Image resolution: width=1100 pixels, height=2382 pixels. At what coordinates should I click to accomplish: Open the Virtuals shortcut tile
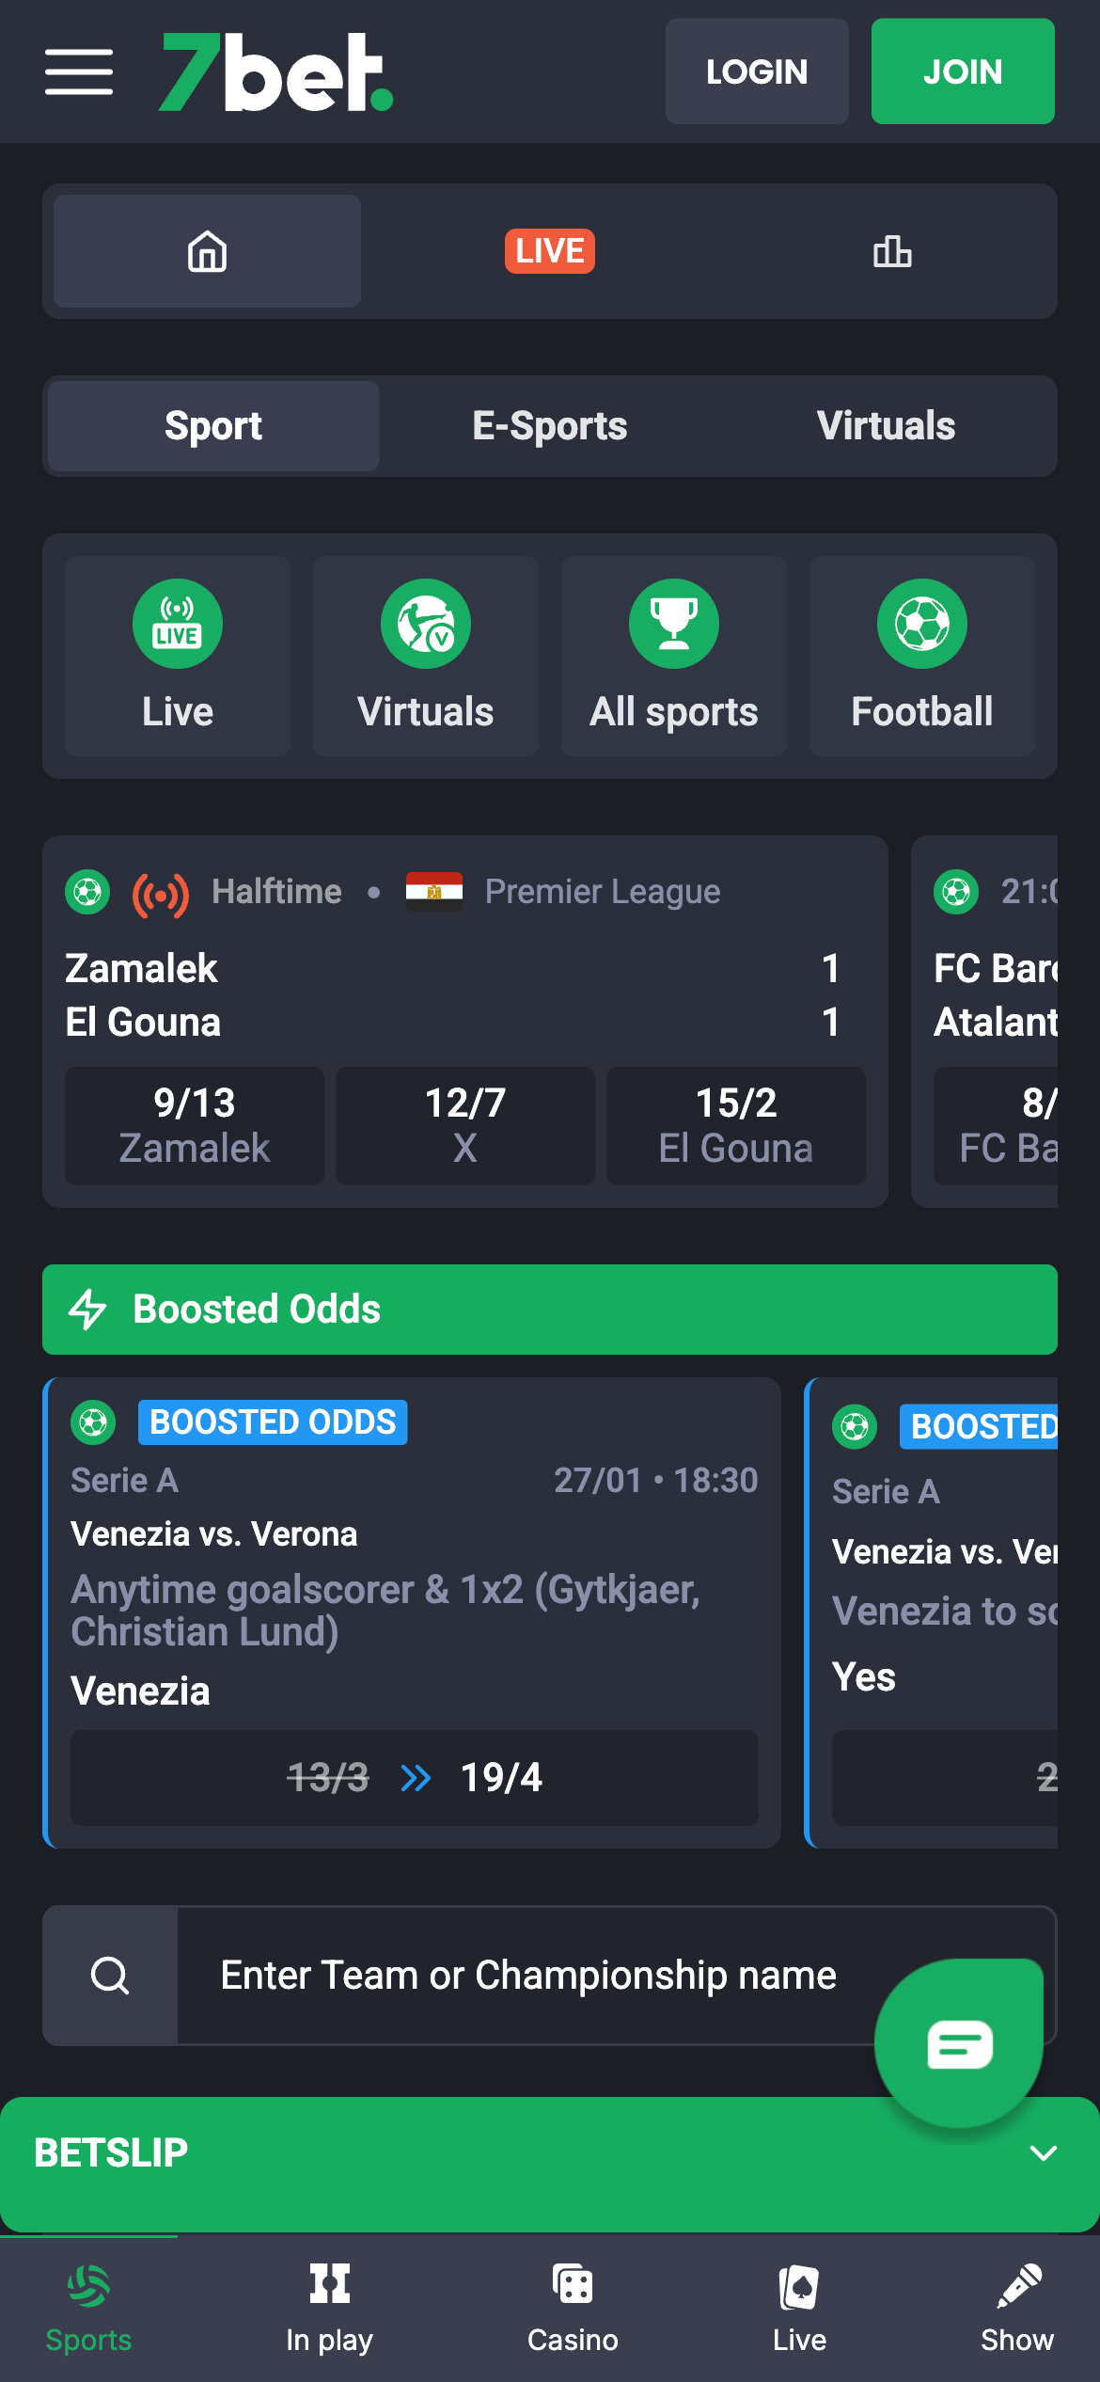(426, 656)
